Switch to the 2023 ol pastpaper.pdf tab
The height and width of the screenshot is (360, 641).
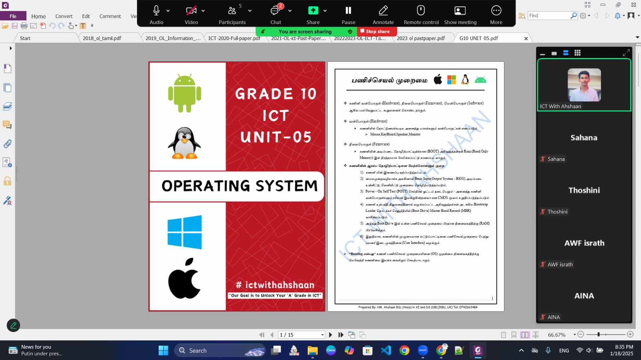(421, 38)
